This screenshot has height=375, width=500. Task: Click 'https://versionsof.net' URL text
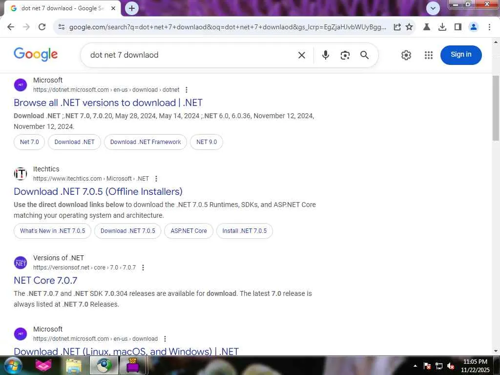coord(61,268)
